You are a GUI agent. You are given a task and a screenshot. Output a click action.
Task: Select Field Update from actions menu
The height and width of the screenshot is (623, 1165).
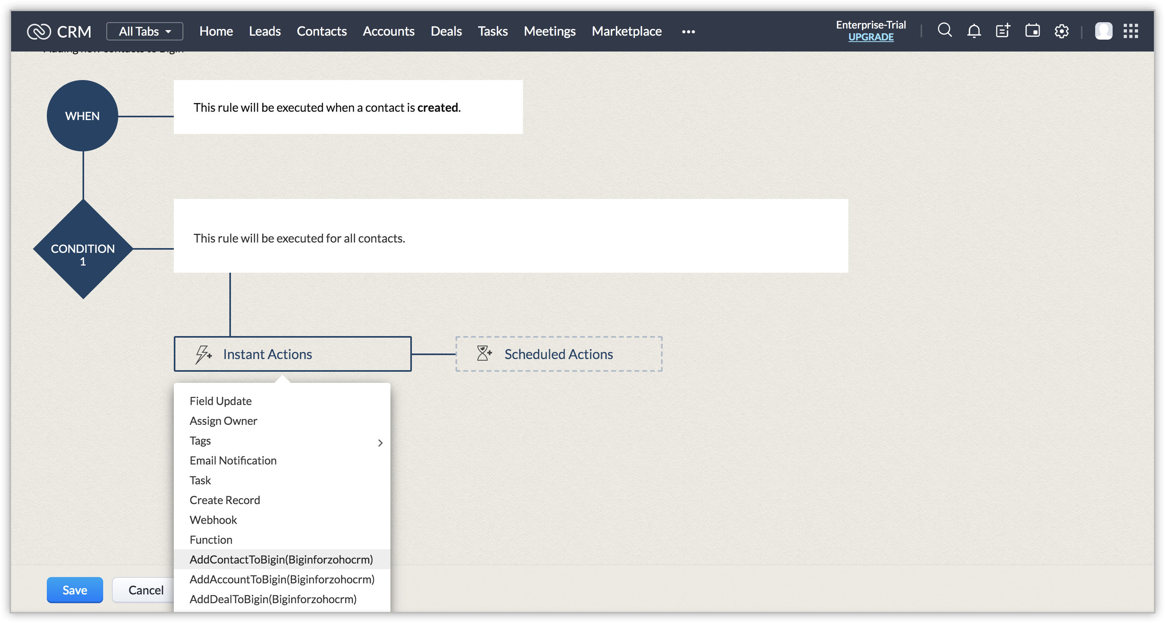[x=220, y=401]
